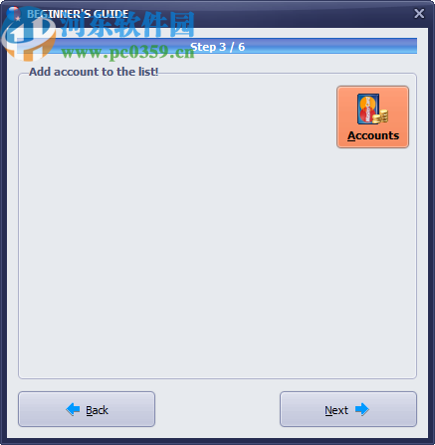Click the underlined "Next" label text
435x445 pixels.
[336, 410]
